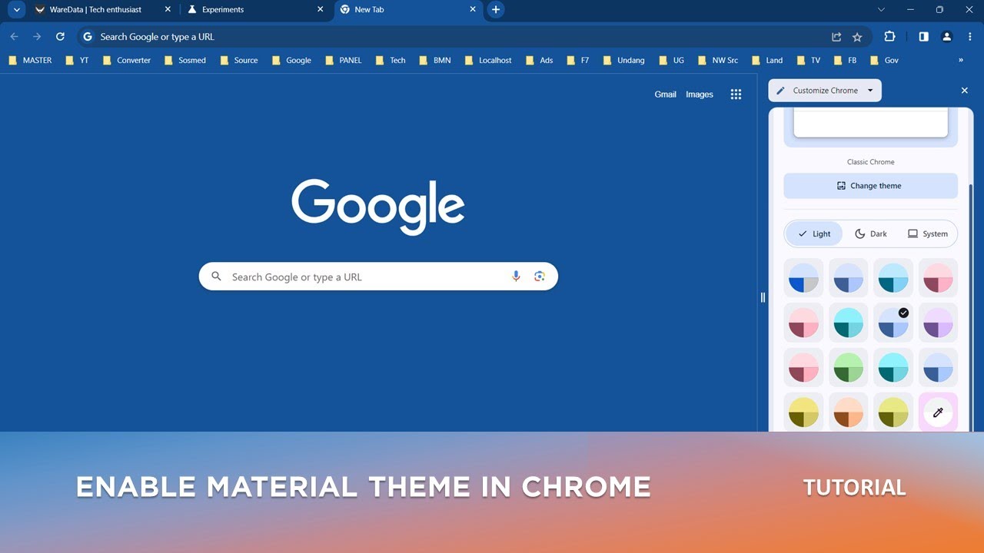This screenshot has width=984, height=553.
Task: Select the System mode option
Action: (928, 233)
